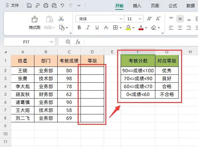Screen dimensions: 198x147
Task: Click the print icon in quick toolbar
Action: [x=46, y=5]
